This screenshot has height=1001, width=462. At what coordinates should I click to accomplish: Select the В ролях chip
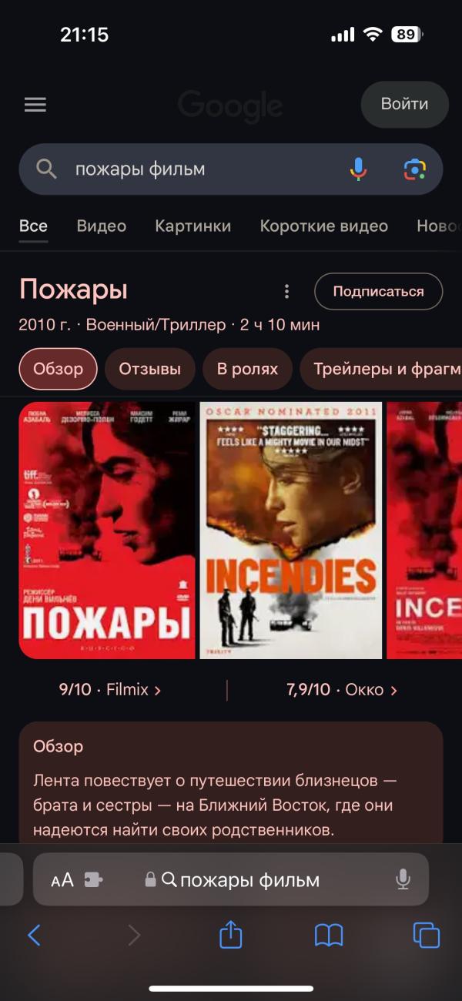tap(247, 369)
